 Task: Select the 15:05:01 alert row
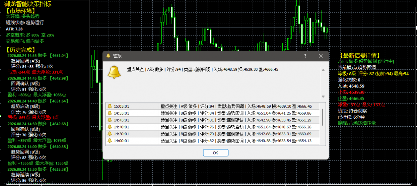coord(213,106)
